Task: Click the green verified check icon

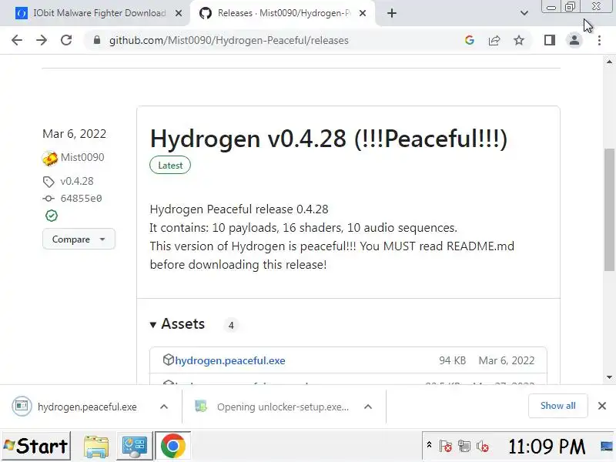Action: tap(51, 216)
